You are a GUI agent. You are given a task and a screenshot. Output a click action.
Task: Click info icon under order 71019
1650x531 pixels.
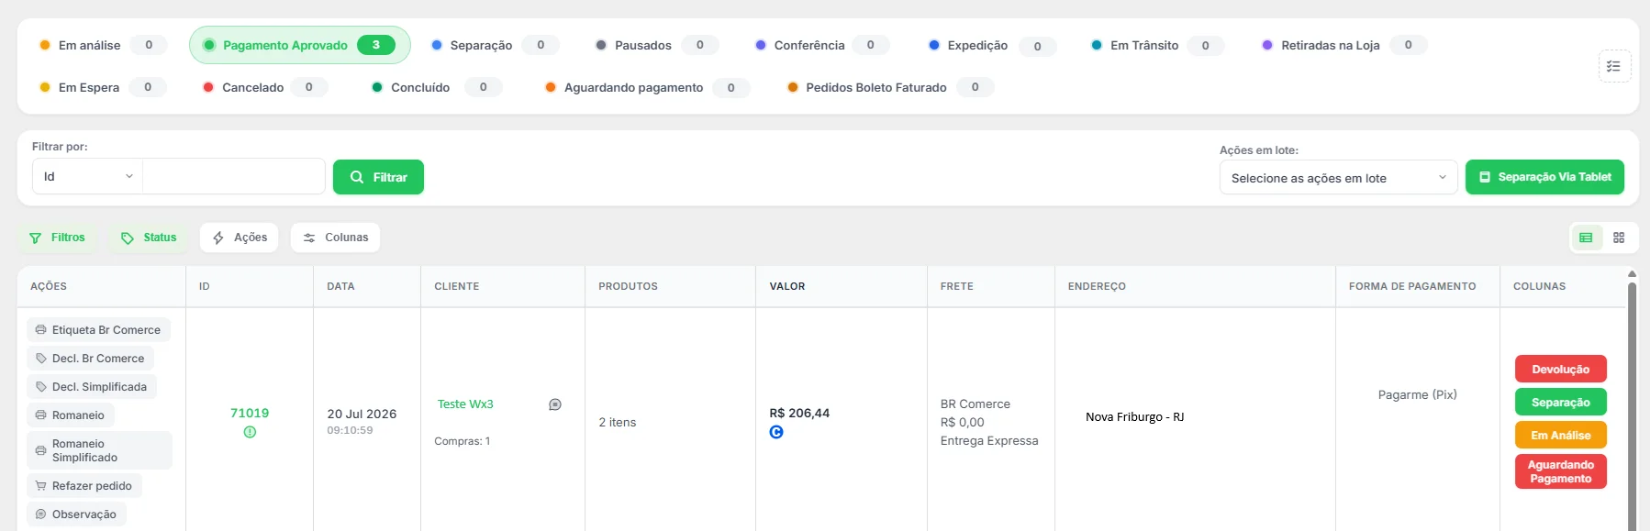[x=250, y=432]
